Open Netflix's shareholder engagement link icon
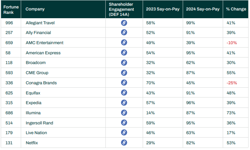The width and height of the screenshot is (250, 150). 124,143
